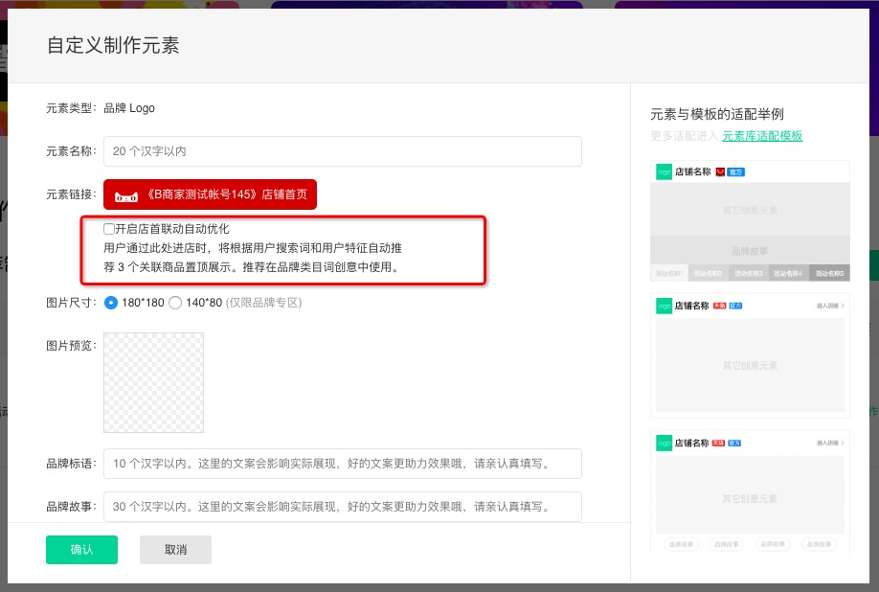Click the green logo icon in the third template example
The image size is (879, 592).
(664, 443)
